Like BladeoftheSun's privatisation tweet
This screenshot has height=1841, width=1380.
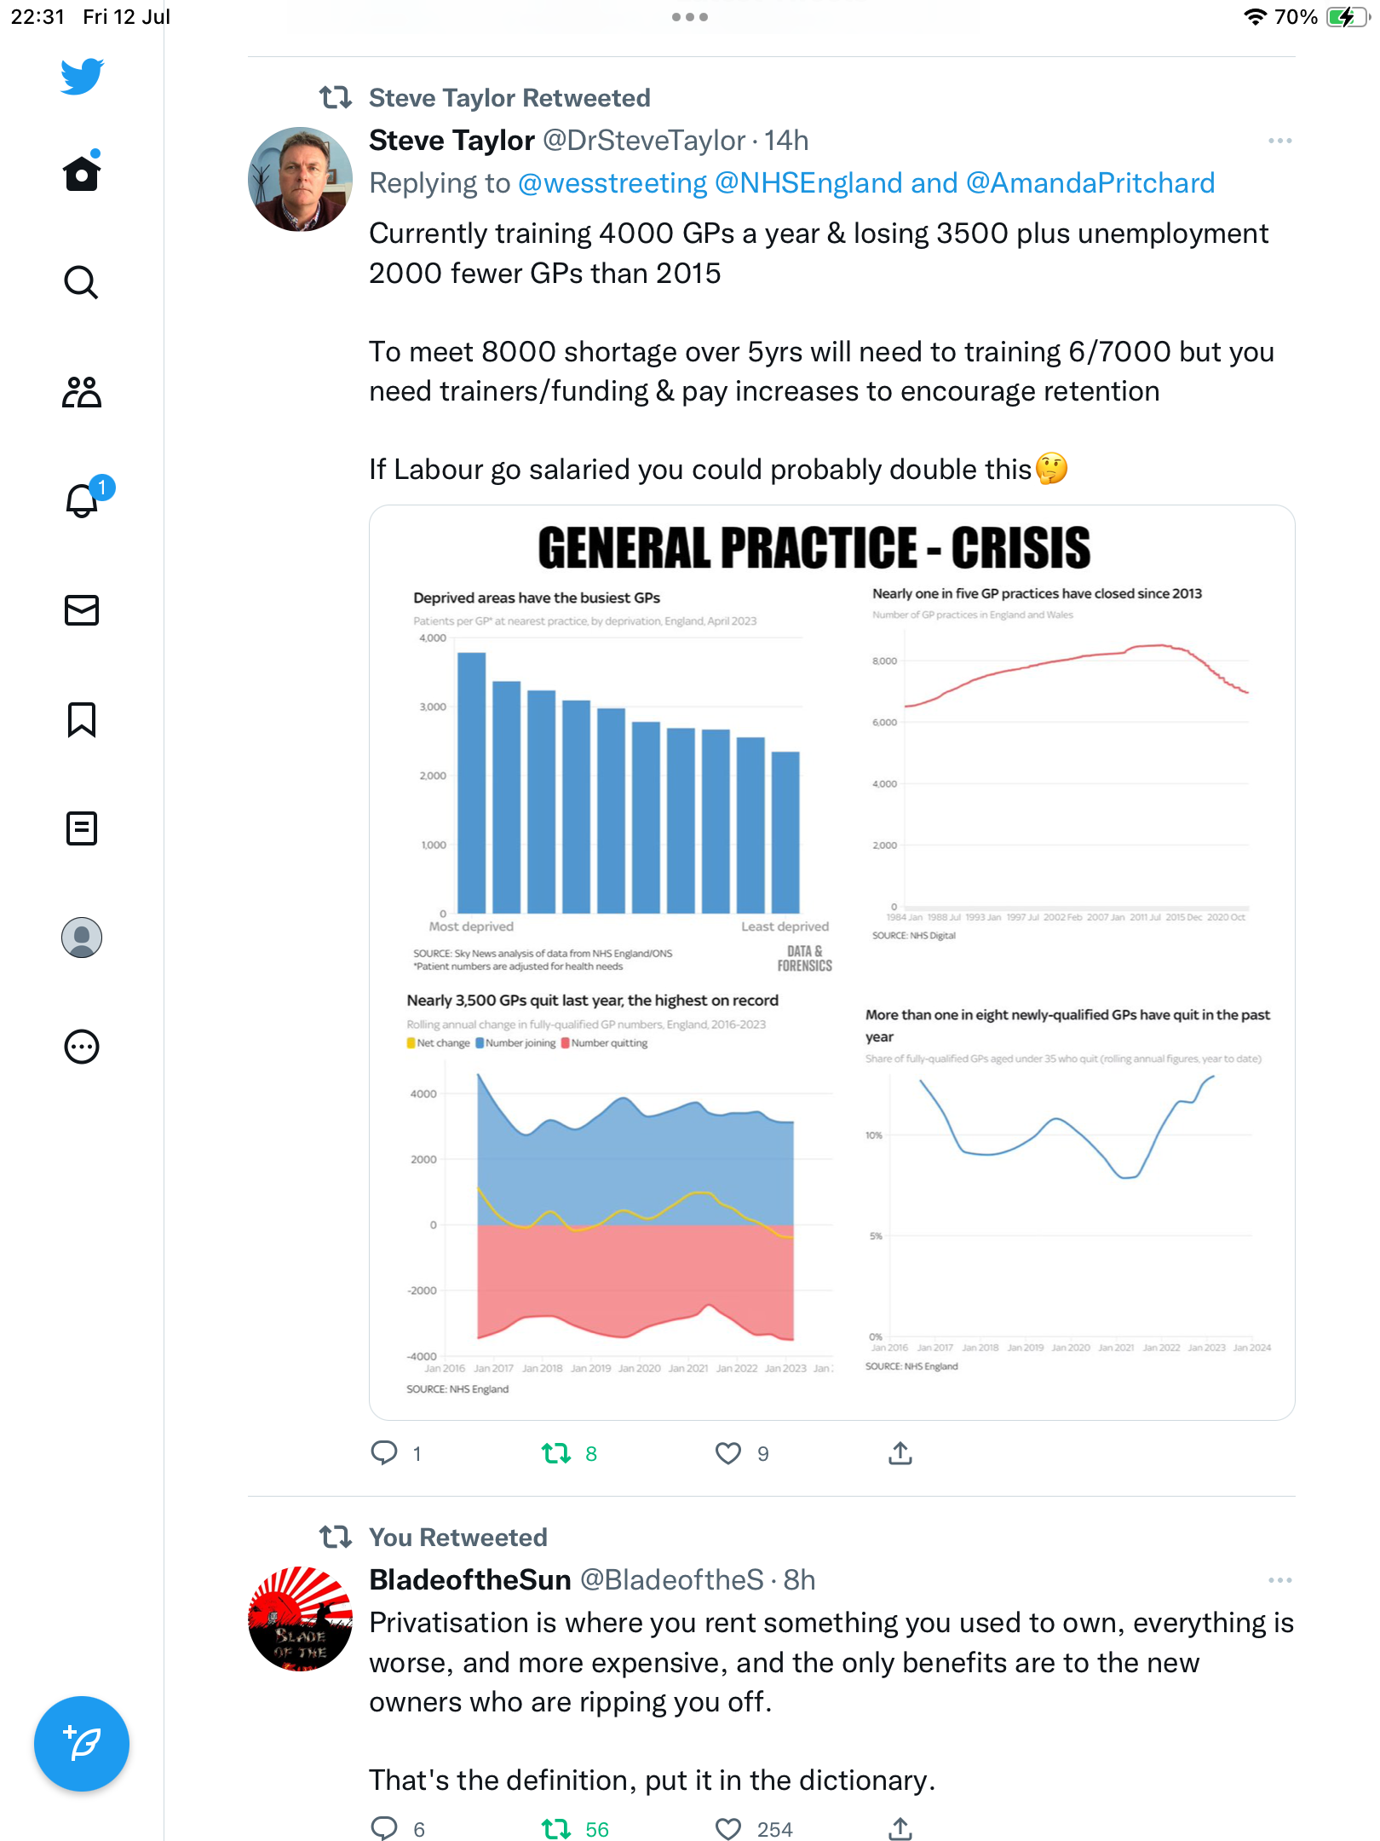coord(728,1829)
